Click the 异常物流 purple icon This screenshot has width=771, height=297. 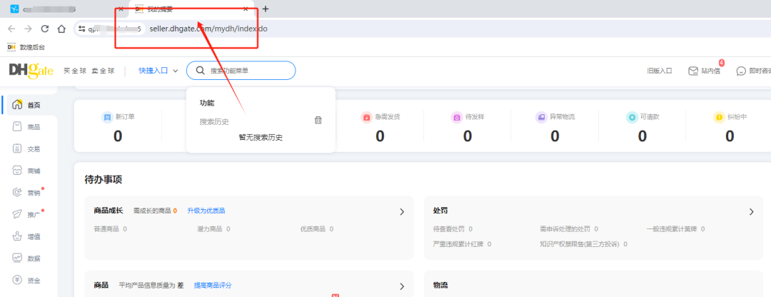[541, 118]
